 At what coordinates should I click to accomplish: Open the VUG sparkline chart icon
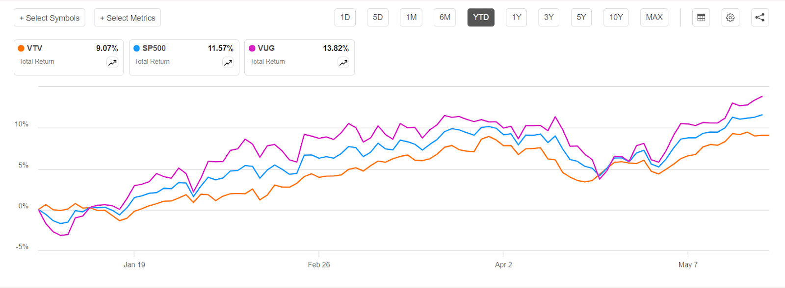pyautogui.click(x=343, y=63)
